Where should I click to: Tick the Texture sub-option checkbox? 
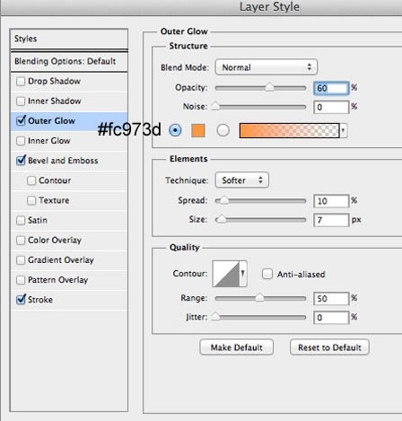pyautogui.click(x=31, y=200)
